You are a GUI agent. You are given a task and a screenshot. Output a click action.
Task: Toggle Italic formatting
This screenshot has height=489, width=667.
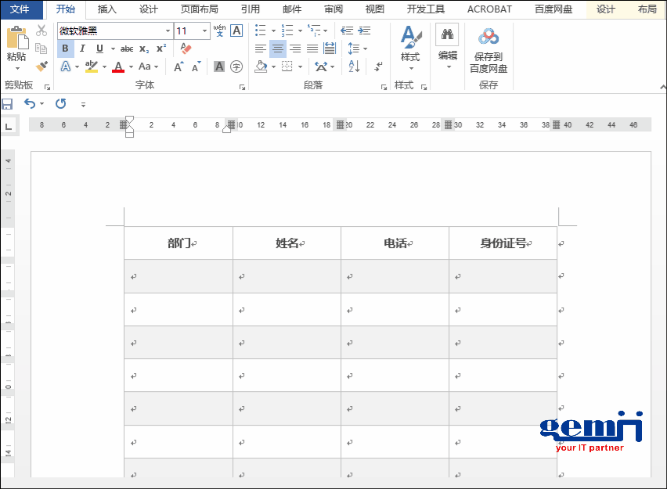pyautogui.click(x=82, y=49)
